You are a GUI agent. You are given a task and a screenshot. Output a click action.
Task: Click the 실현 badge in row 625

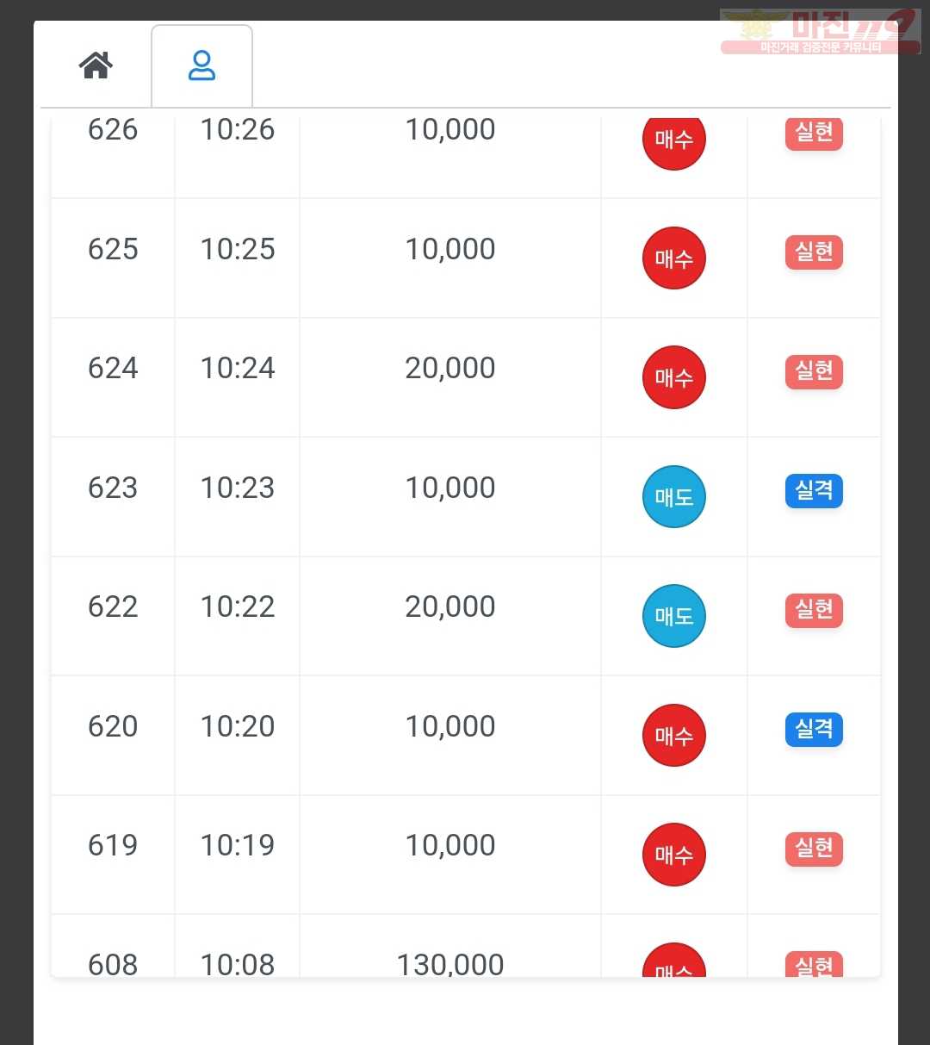pyautogui.click(x=814, y=252)
